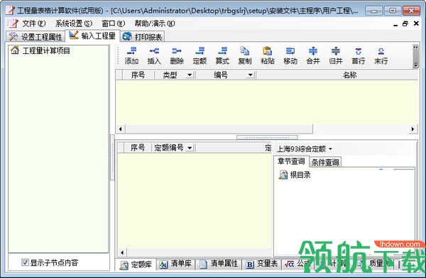
Task: Select the 清单库 bottom tab
Action: click(x=175, y=264)
